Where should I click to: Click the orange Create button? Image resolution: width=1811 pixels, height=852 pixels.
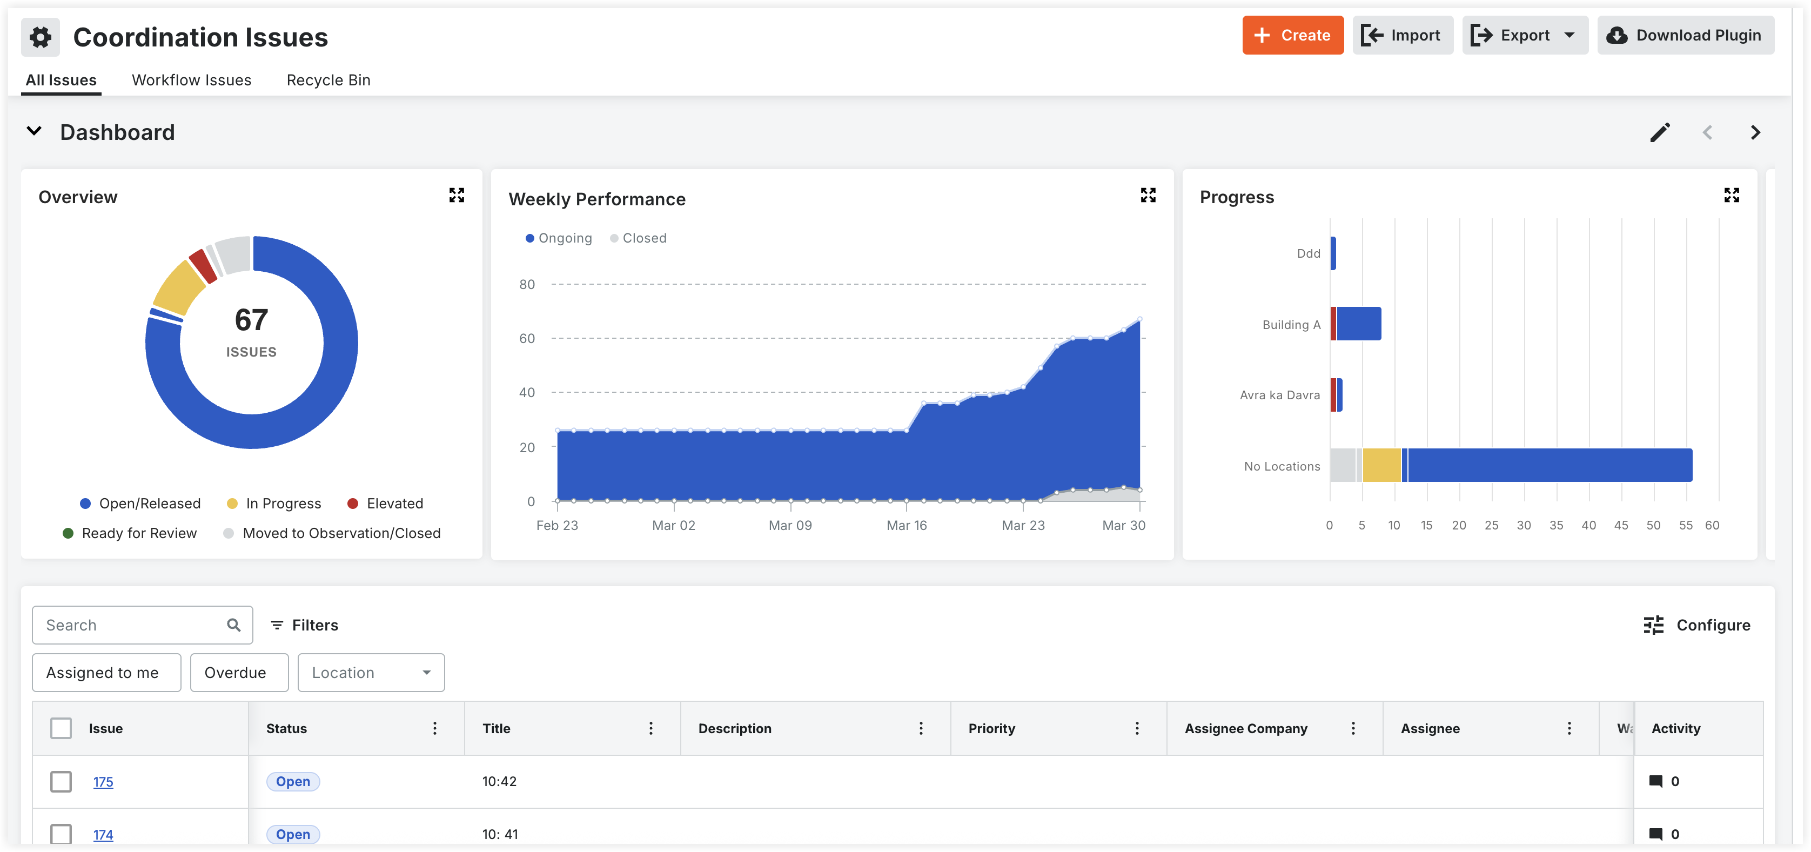(1292, 35)
